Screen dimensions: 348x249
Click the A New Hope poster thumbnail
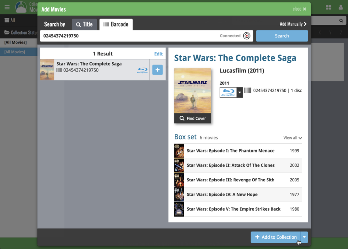179,195
